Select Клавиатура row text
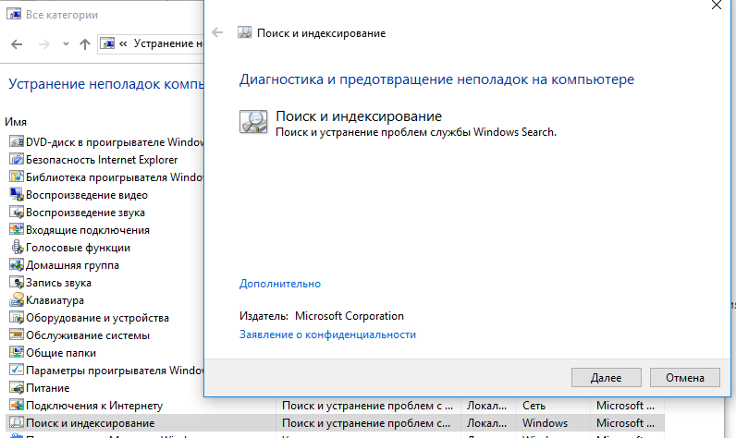Viewport: 736px width, 438px height. click(x=55, y=300)
